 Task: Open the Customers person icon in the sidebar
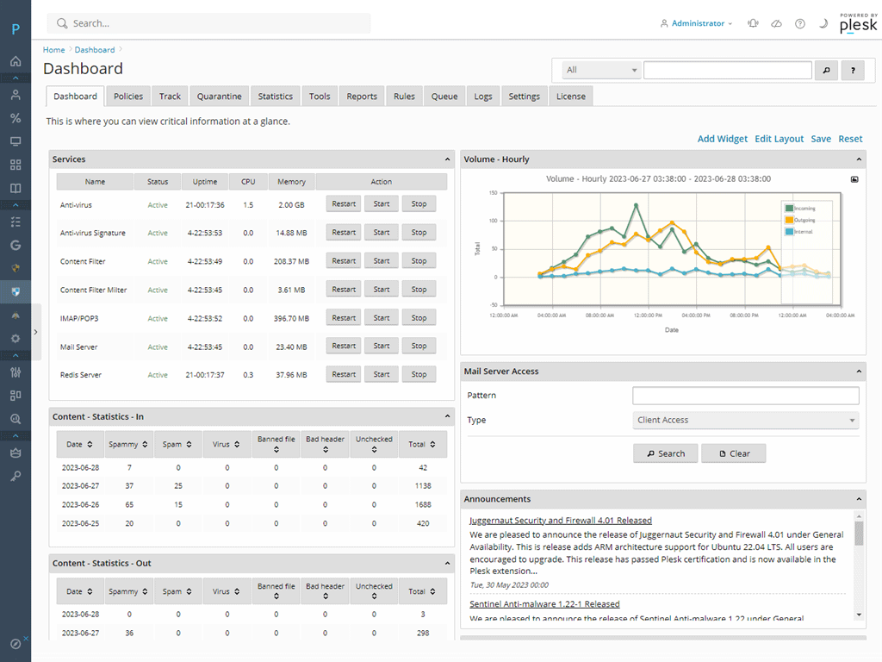click(x=16, y=95)
